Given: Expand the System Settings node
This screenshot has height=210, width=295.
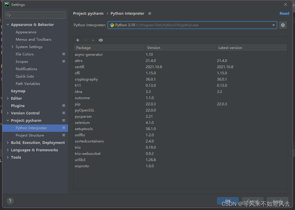Looking at the screenshot, I should (12, 47).
